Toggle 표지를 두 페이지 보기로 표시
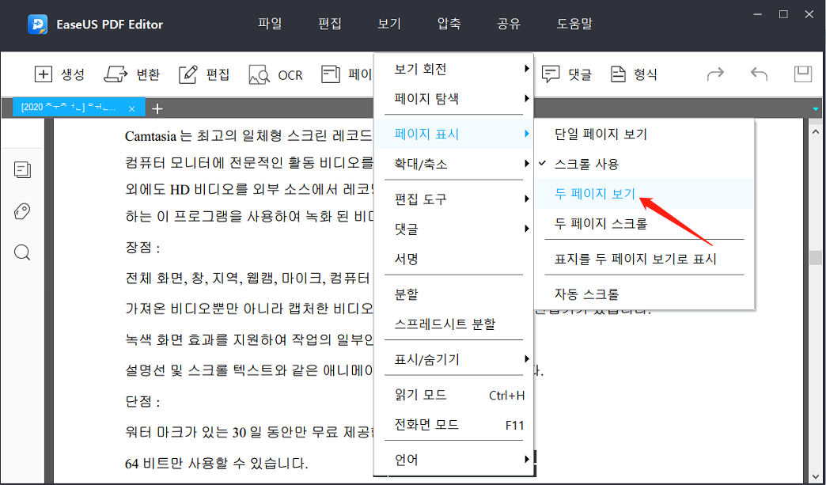Screen dimensions: 826x485 tap(645, 259)
